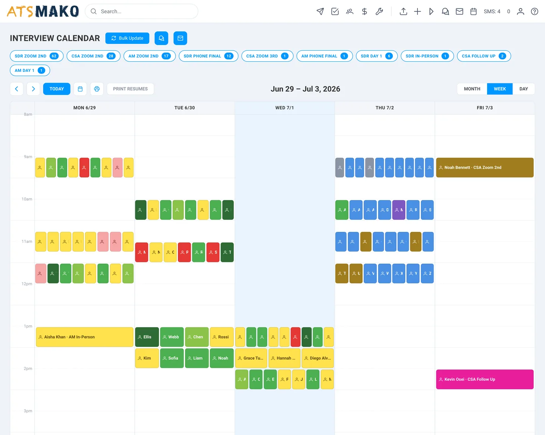The height and width of the screenshot is (435, 545).
Task: Click the plus add icon
Action: [x=417, y=11]
